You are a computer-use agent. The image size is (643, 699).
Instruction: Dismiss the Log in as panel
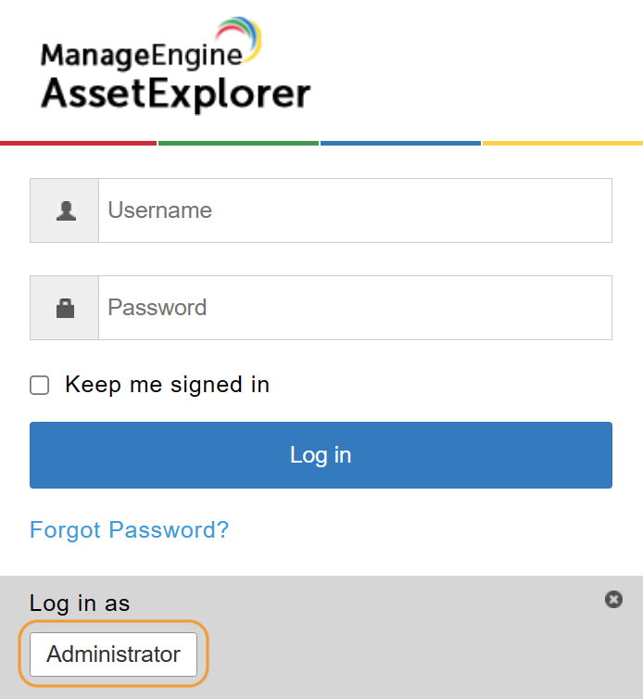pyautogui.click(x=613, y=600)
